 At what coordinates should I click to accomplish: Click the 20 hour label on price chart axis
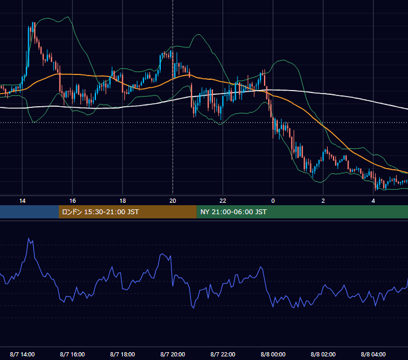(173, 201)
